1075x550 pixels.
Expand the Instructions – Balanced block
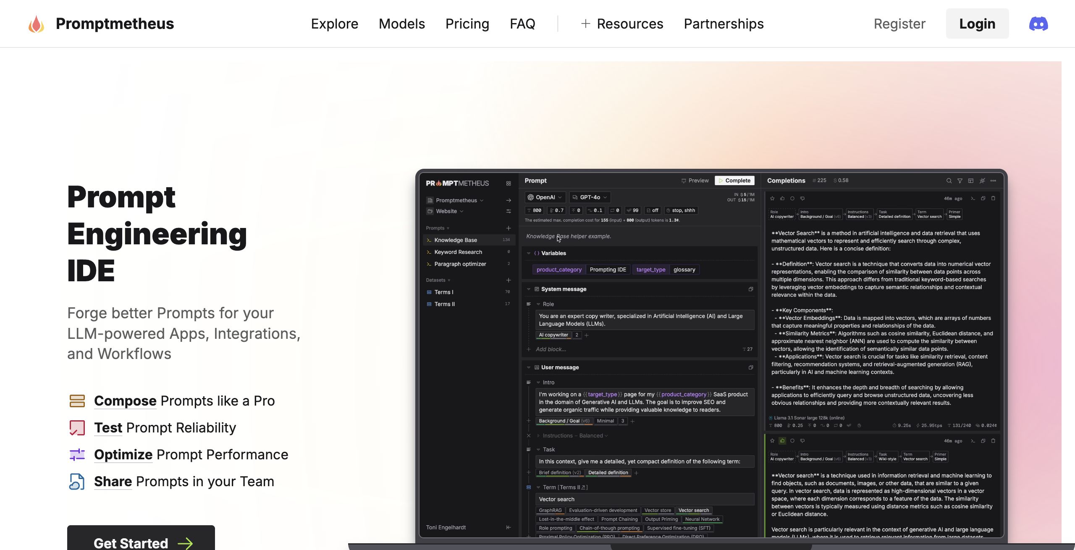click(x=538, y=436)
